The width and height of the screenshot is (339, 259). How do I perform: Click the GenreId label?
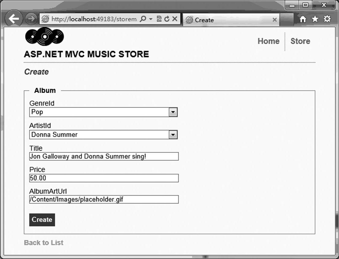(42, 103)
